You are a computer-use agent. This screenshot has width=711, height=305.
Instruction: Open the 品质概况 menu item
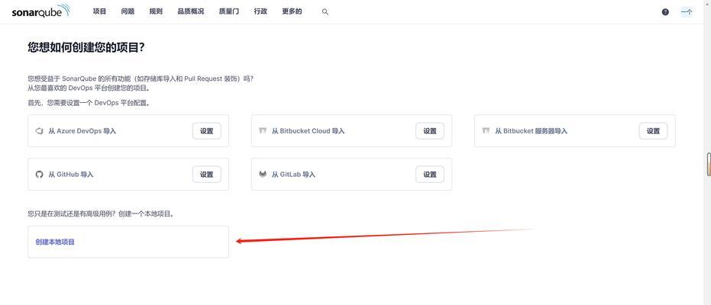[191, 11]
